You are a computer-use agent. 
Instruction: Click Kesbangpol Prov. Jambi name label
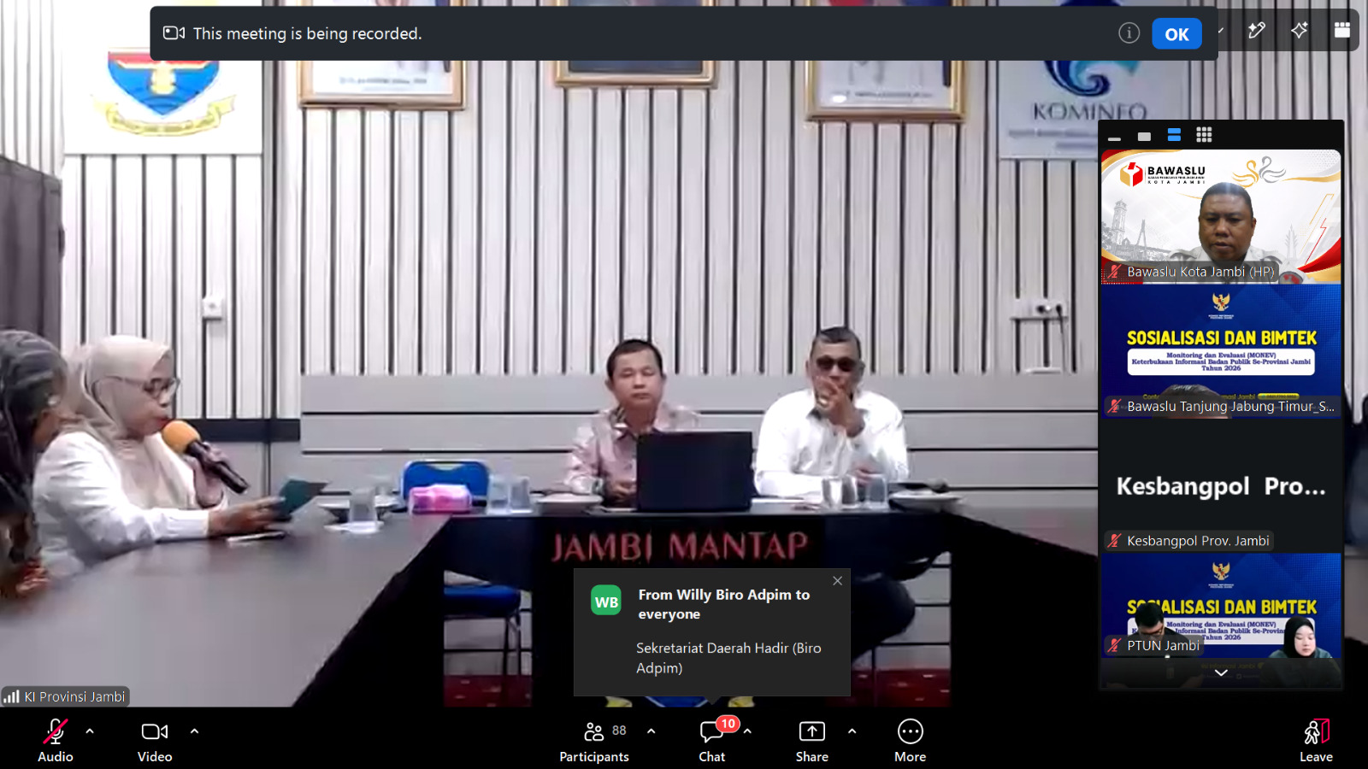tap(1198, 541)
